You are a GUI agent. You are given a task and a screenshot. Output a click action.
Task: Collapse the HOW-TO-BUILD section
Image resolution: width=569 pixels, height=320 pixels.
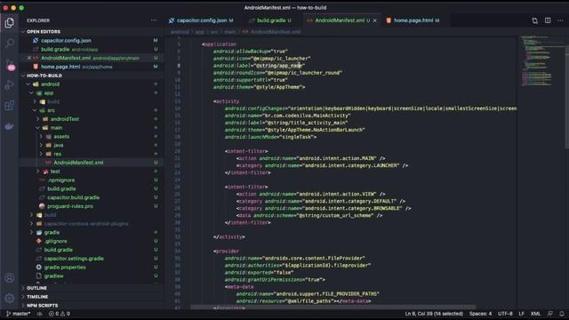tap(44, 76)
